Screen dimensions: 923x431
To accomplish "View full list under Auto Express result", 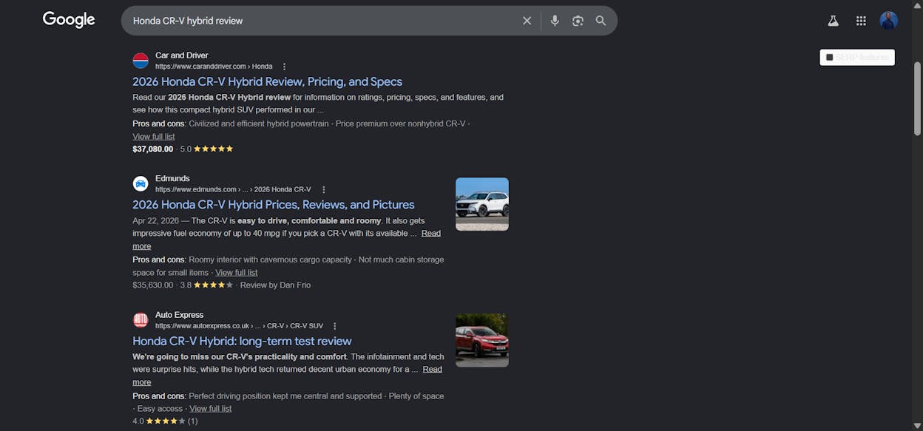I will (211, 408).
